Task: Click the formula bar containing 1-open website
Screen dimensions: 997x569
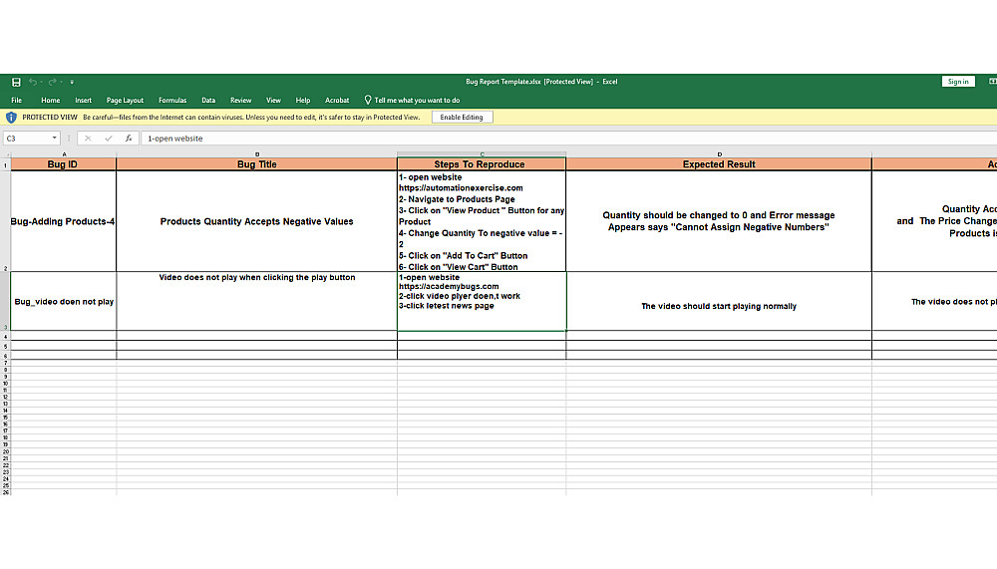Action: click(x=569, y=138)
